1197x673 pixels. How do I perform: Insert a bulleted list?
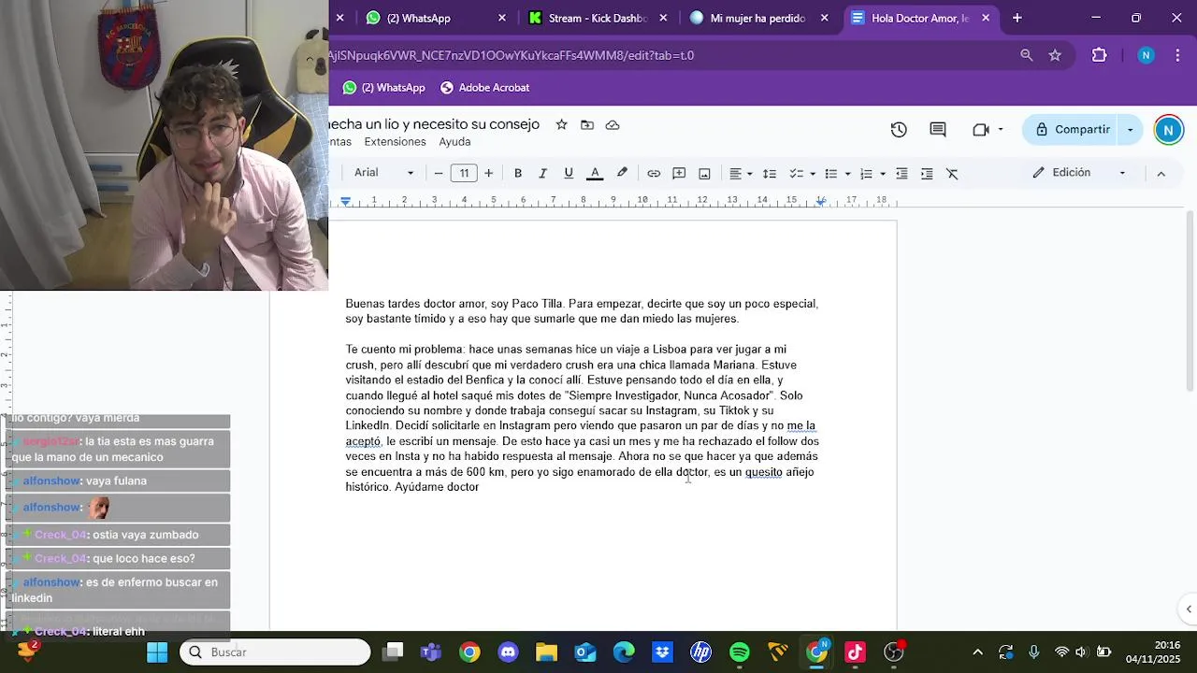click(830, 173)
